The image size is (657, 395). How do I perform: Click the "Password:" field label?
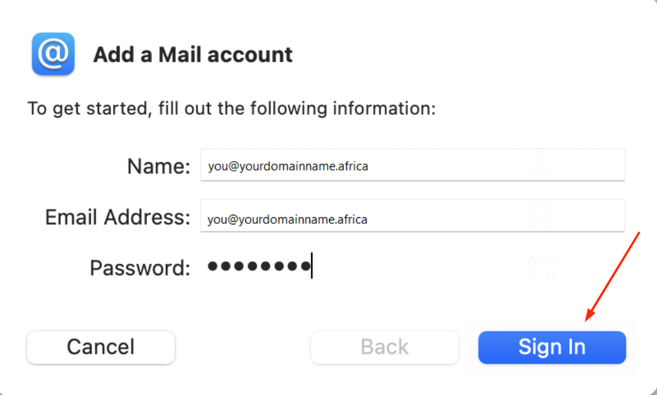[x=140, y=268]
